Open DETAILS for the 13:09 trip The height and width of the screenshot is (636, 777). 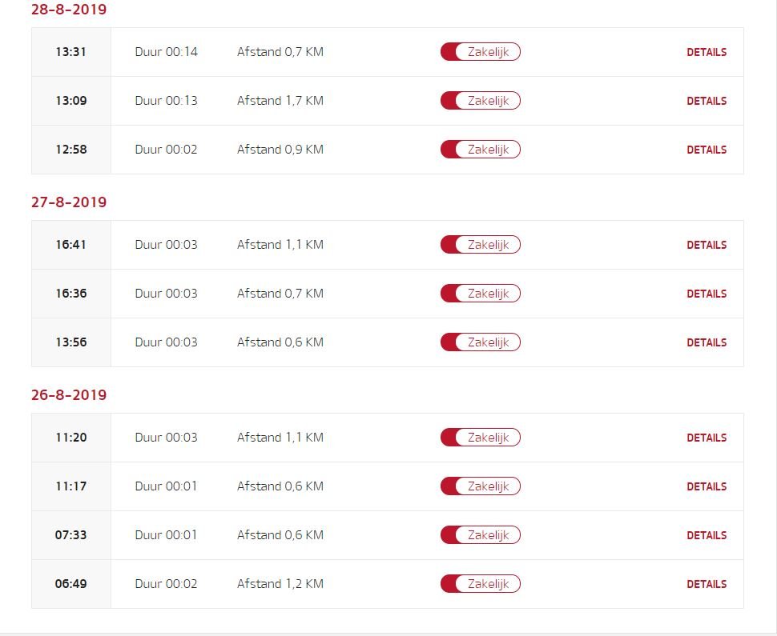[707, 101]
